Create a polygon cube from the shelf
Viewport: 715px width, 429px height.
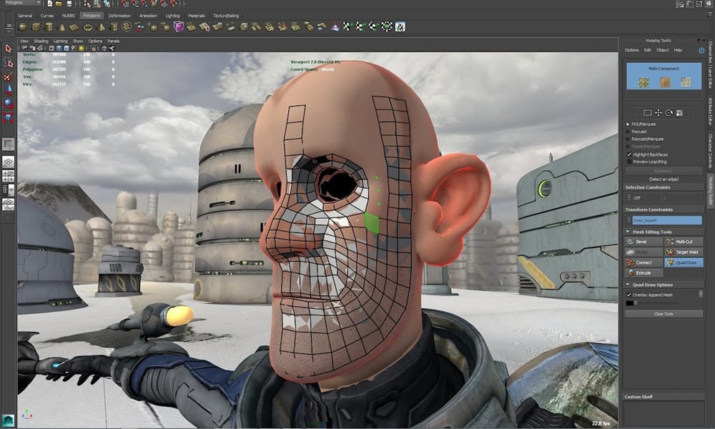point(36,27)
